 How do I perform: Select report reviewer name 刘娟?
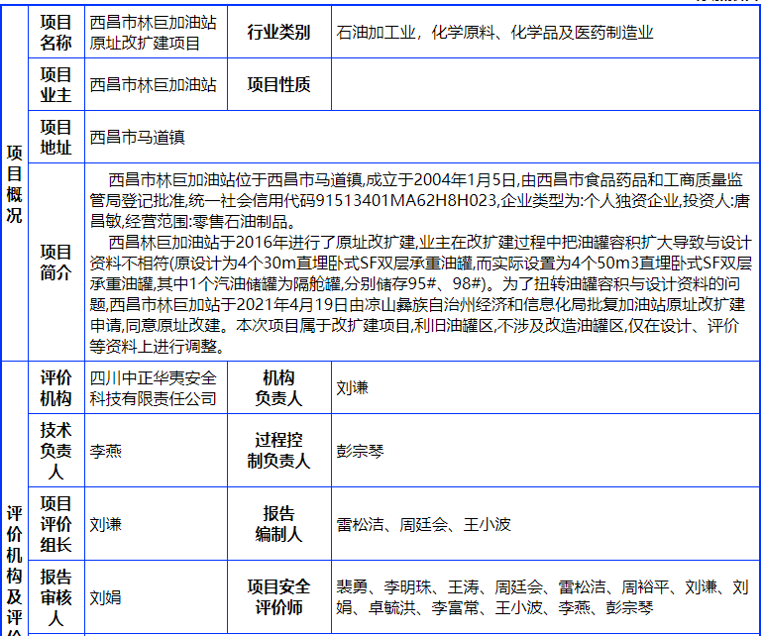point(106,597)
